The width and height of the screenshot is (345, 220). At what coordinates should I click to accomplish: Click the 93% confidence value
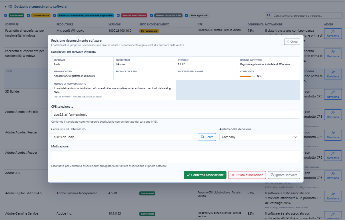point(251,193)
